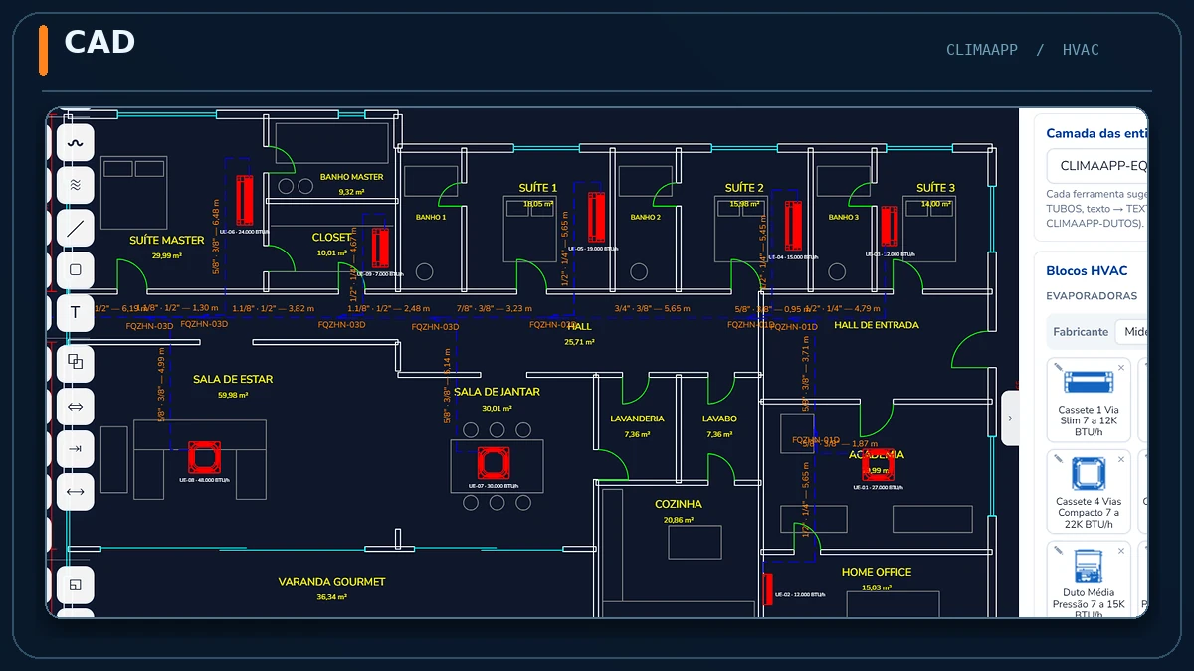Screen dimensions: 1194x671
Task: Switch to the Fabricante tab
Action: point(1081,332)
